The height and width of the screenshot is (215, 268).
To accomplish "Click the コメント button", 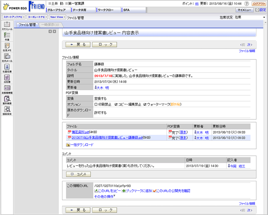I will [79, 174].
